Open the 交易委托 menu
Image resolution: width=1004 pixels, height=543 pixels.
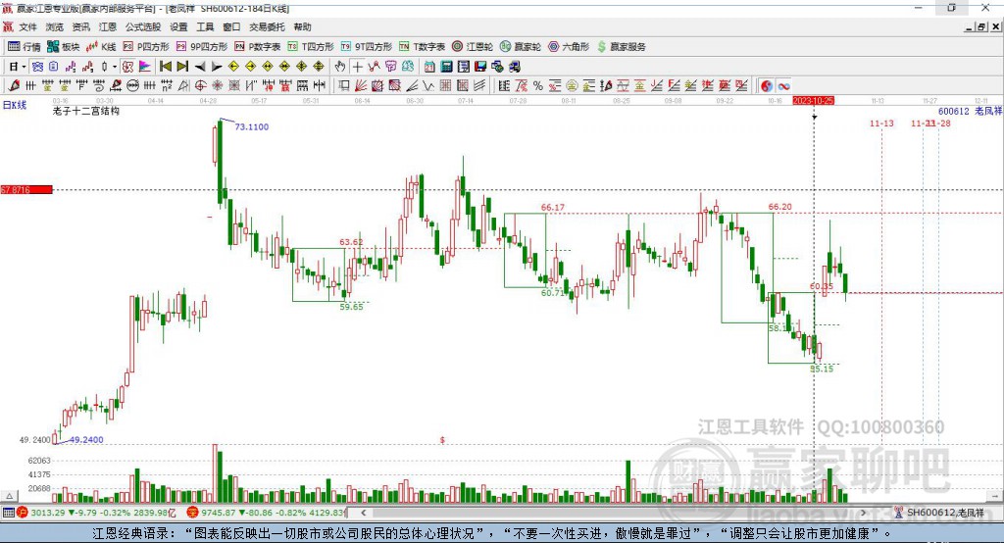pos(267,26)
